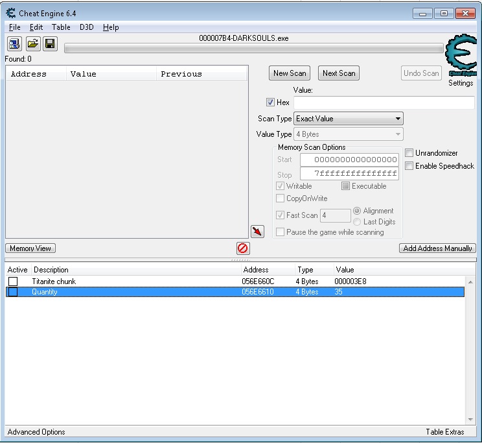Click the Start address field
482x443 pixels.
[x=349, y=160]
